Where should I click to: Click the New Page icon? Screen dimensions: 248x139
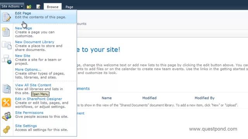pos(6,32)
